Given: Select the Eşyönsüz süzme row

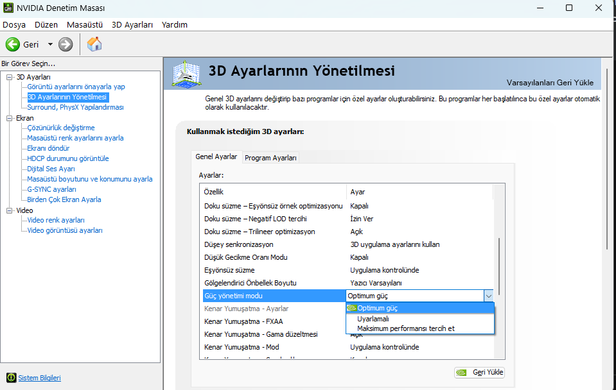Looking at the screenshot, I should coord(348,270).
